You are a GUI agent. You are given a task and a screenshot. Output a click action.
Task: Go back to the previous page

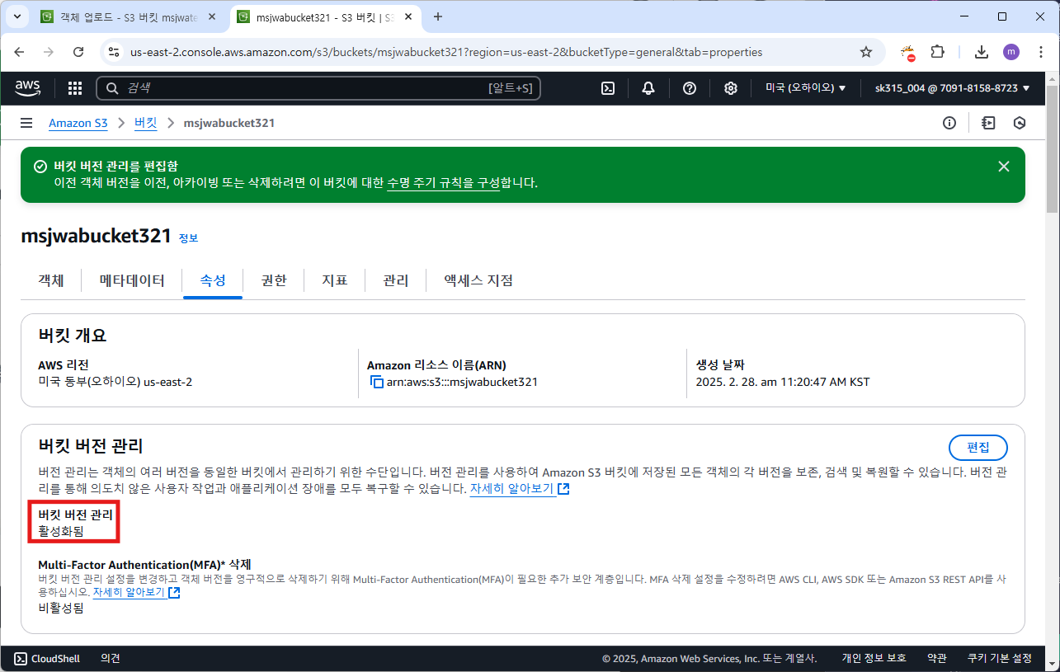[x=20, y=52]
